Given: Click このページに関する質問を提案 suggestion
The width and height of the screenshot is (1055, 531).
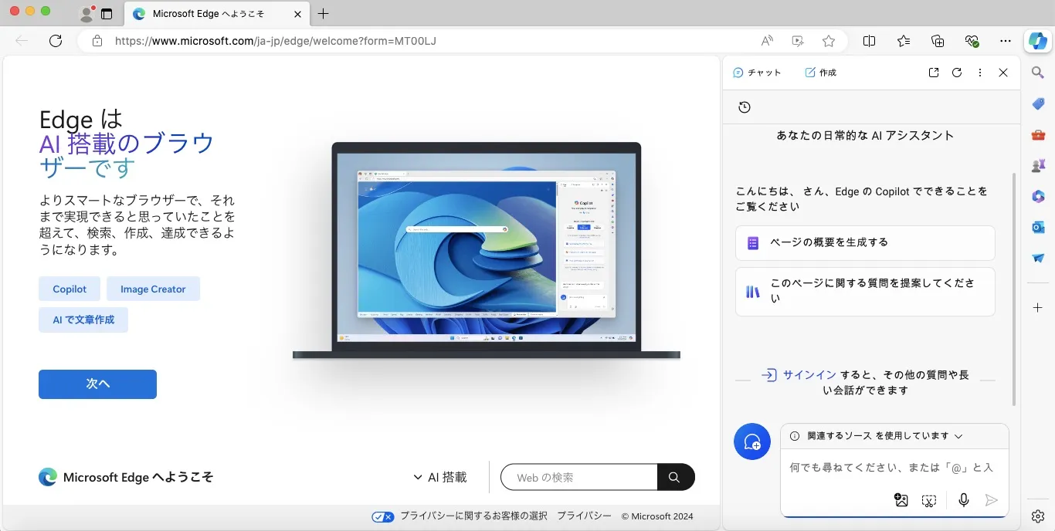Looking at the screenshot, I should click(x=865, y=292).
